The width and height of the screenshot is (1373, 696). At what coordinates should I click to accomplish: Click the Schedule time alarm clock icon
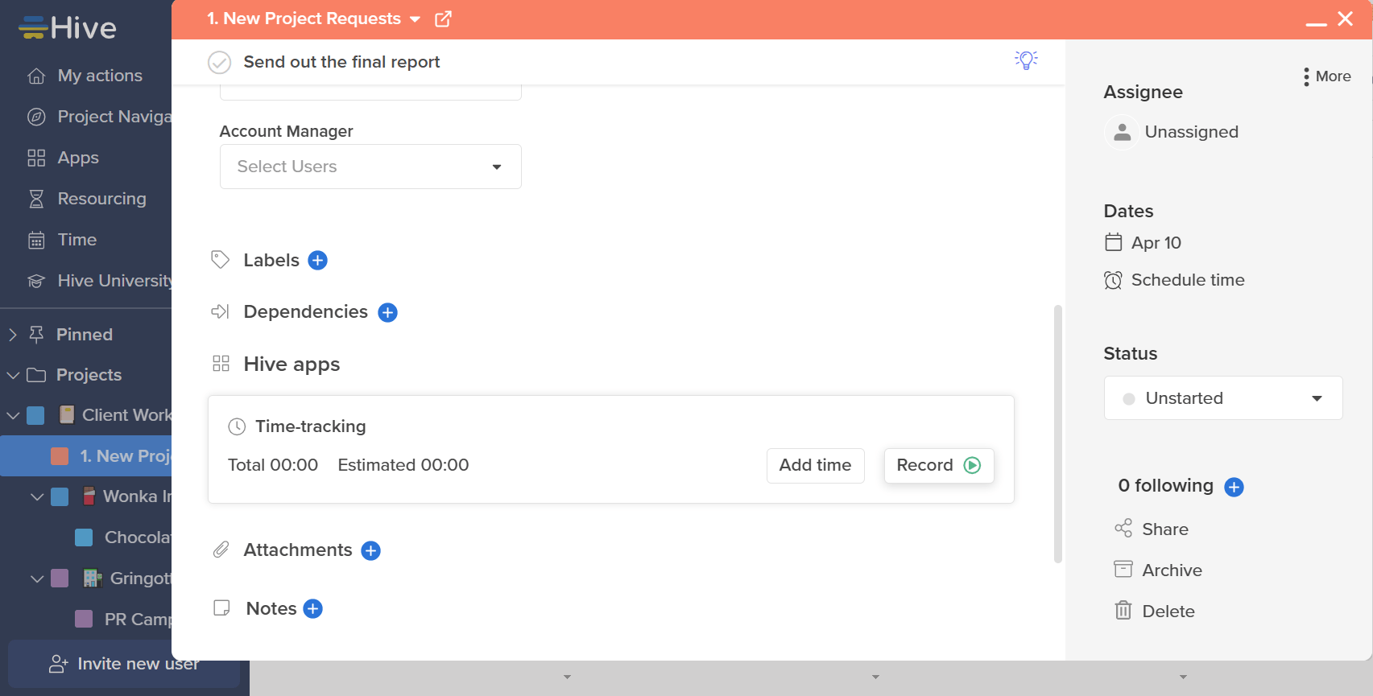click(x=1113, y=280)
